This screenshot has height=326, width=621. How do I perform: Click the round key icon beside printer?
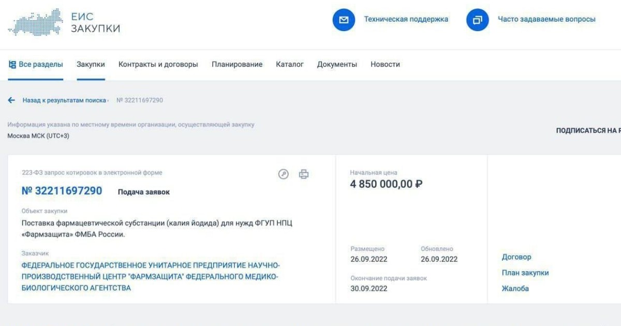coord(283,174)
